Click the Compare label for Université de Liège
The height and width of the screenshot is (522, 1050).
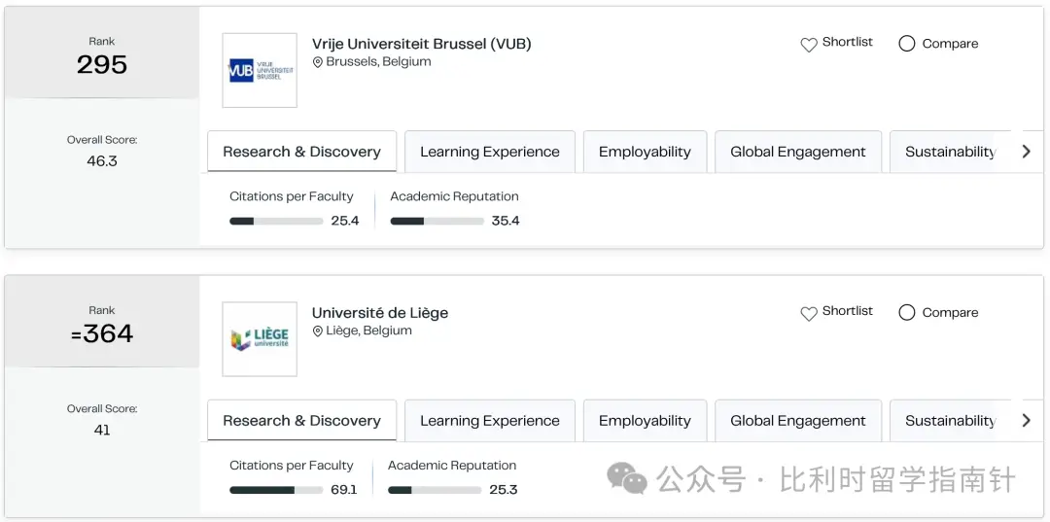[950, 313]
